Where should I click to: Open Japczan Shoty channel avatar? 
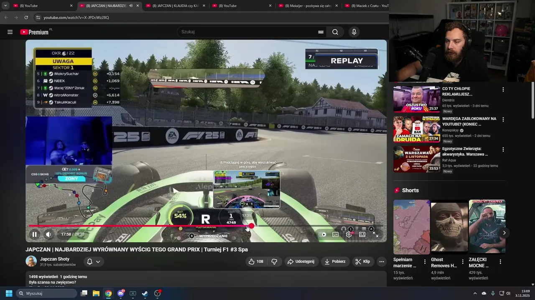pyautogui.click(x=31, y=261)
